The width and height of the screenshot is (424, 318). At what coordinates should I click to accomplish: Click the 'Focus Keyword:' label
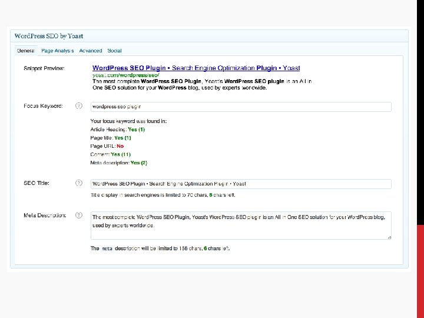tap(43, 106)
